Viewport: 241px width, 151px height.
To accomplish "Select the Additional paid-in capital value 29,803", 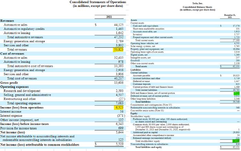I will 236,132.
